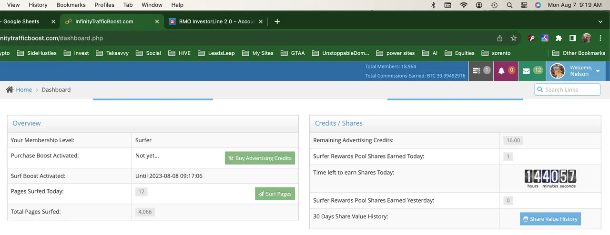Screen dimensions: 610x235
Task: Open the Help menu
Action: coord(177,5)
